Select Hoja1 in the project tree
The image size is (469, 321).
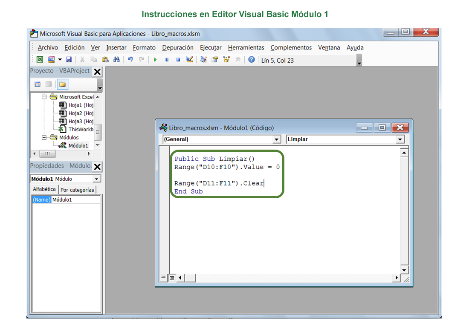coord(76,105)
